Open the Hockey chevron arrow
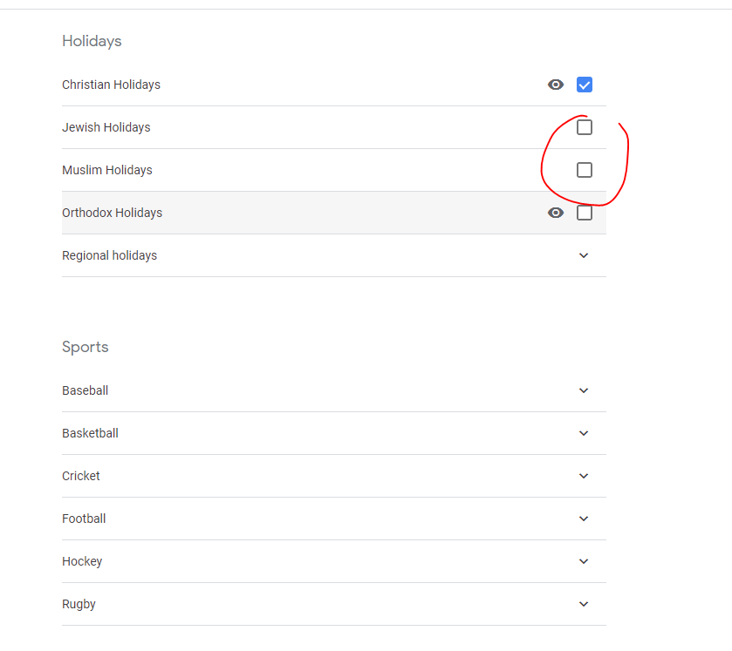This screenshot has width=732, height=651. (x=584, y=561)
